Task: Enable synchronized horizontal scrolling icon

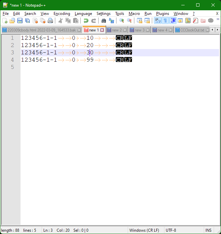Action: click(147, 21)
